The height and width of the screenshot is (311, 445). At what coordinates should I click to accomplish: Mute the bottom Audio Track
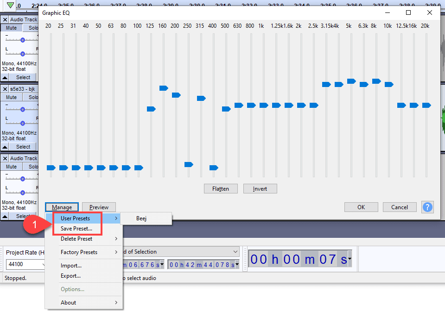pyautogui.click(x=11, y=166)
